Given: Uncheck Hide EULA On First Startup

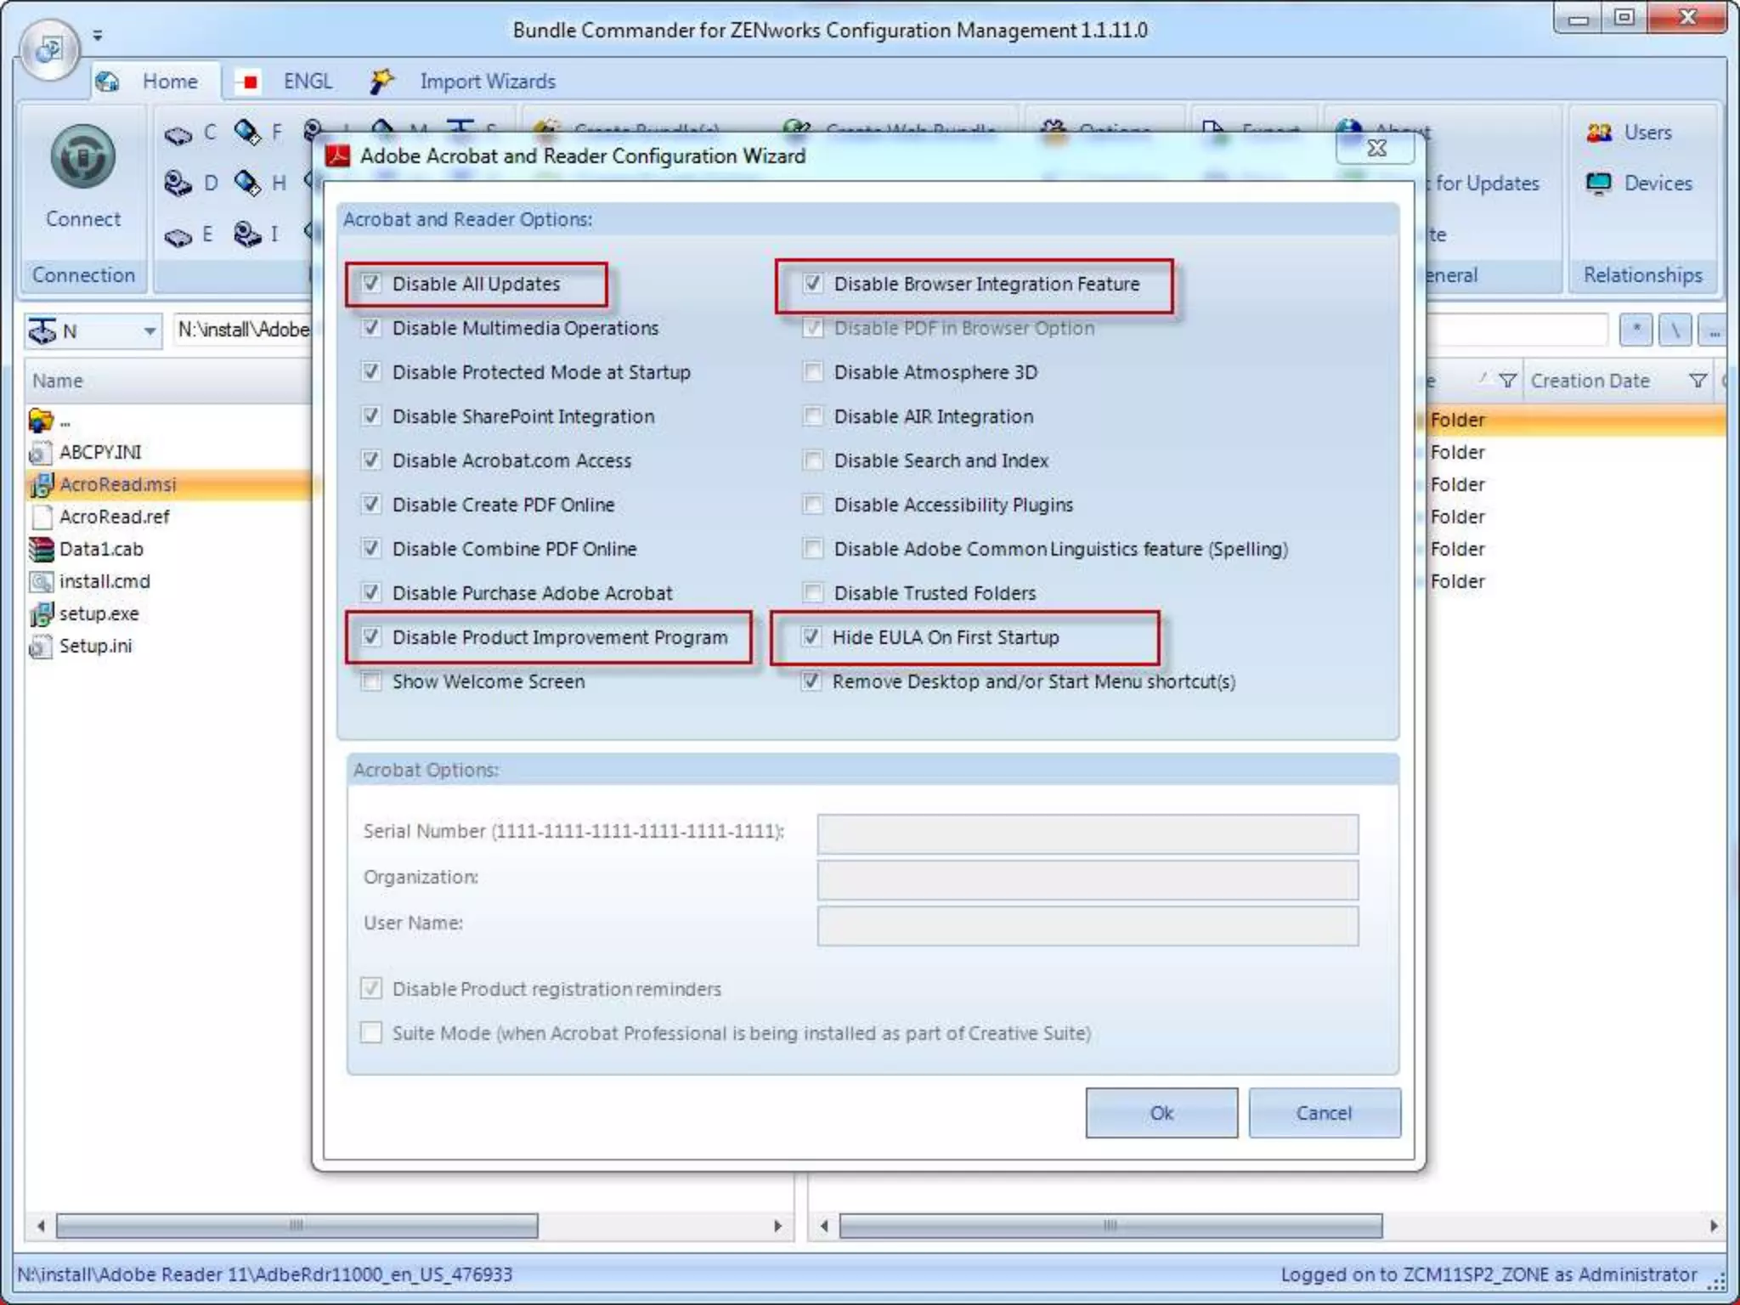Looking at the screenshot, I should (811, 637).
